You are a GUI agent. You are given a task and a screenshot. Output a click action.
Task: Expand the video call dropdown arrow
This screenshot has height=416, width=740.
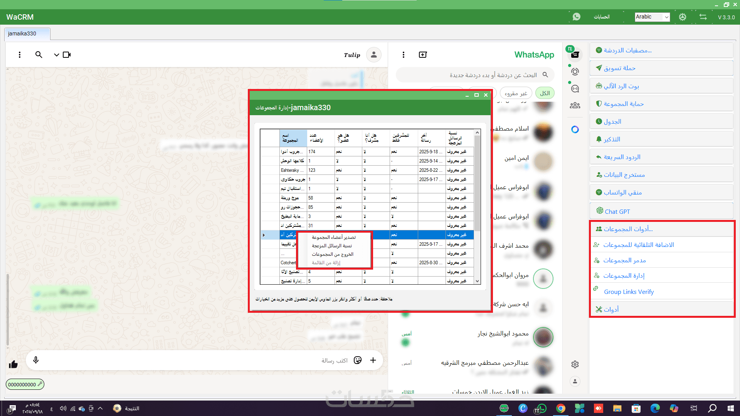56,55
